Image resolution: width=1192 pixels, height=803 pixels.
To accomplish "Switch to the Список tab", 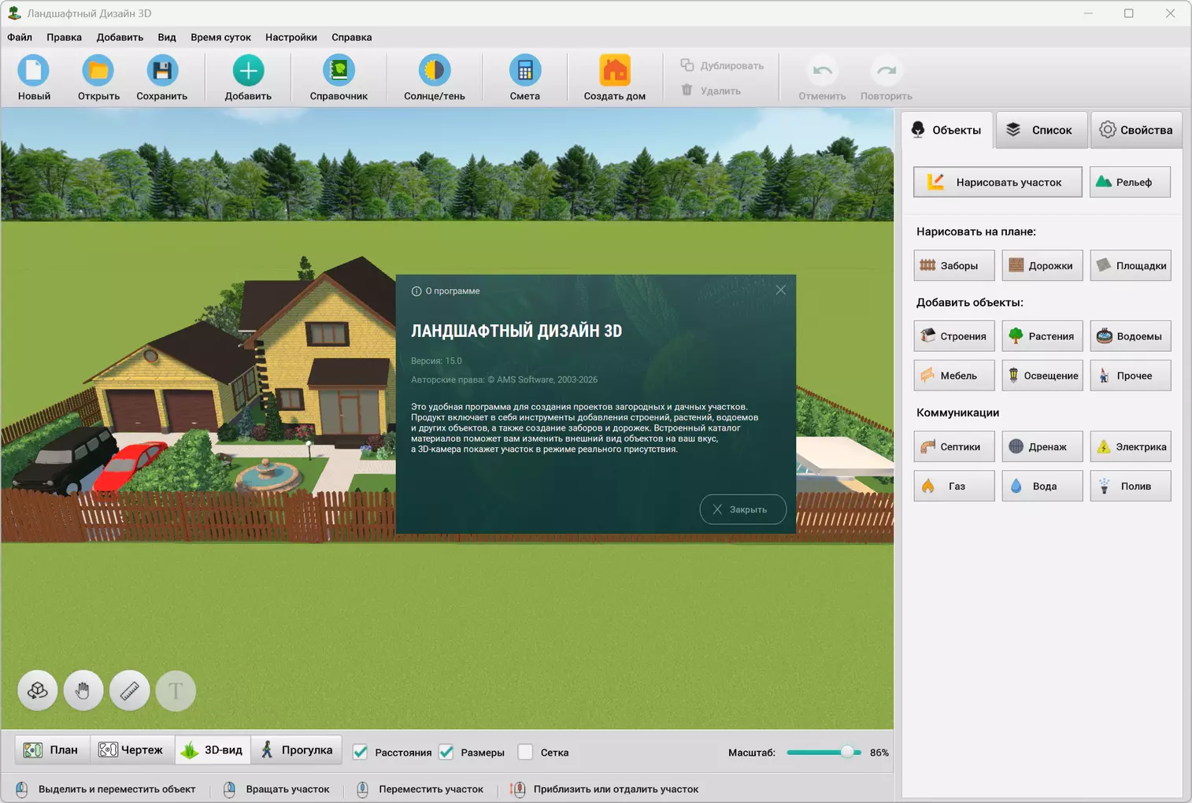I will click(x=1042, y=130).
